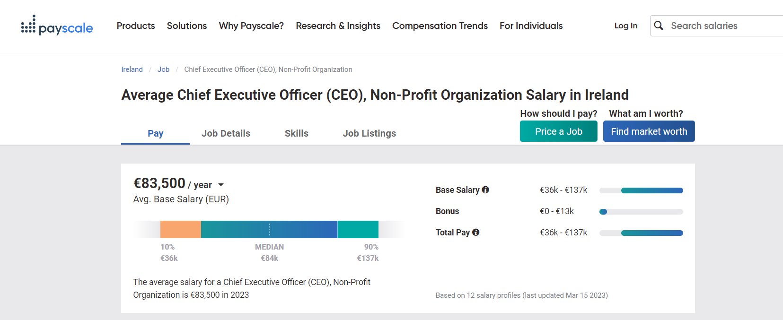Click the 'How should I pay?' text
The height and width of the screenshot is (320, 783).
pos(559,113)
